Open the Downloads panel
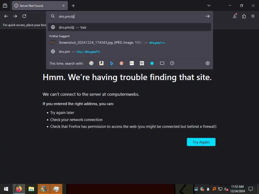 coord(235,16)
